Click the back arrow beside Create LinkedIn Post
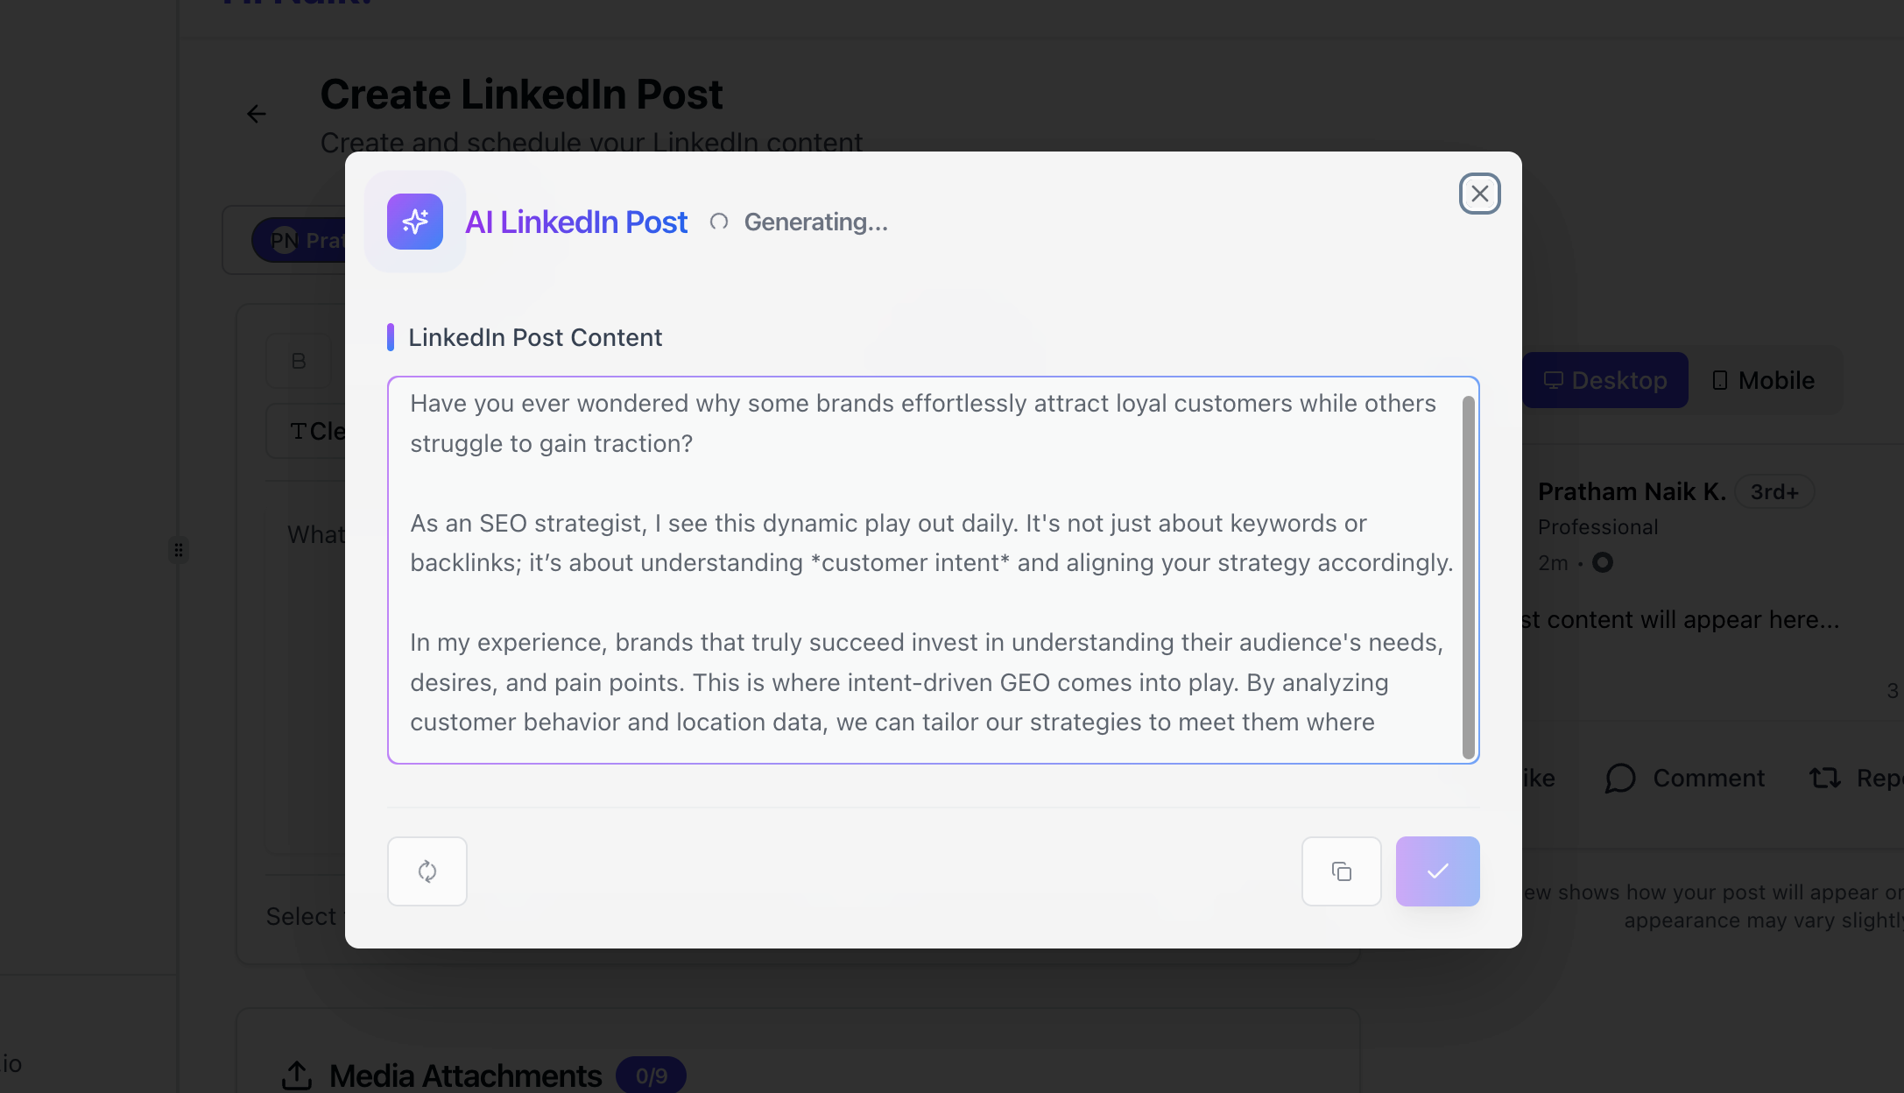Image resolution: width=1904 pixels, height=1093 pixels. [x=256, y=114]
